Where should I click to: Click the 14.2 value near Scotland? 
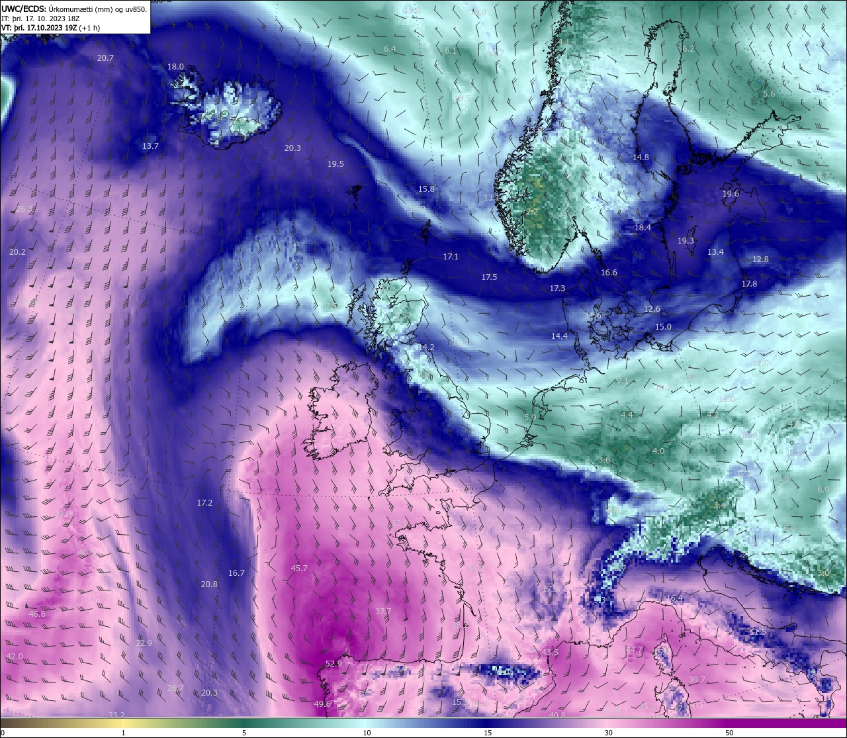[426, 347]
